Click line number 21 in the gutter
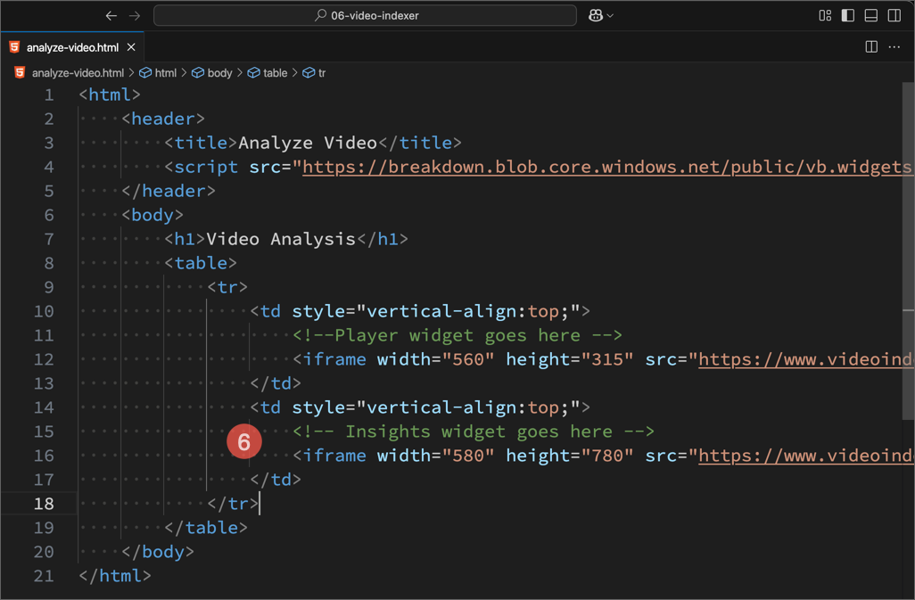This screenshot has height=600, width=915. coord(44,576)
